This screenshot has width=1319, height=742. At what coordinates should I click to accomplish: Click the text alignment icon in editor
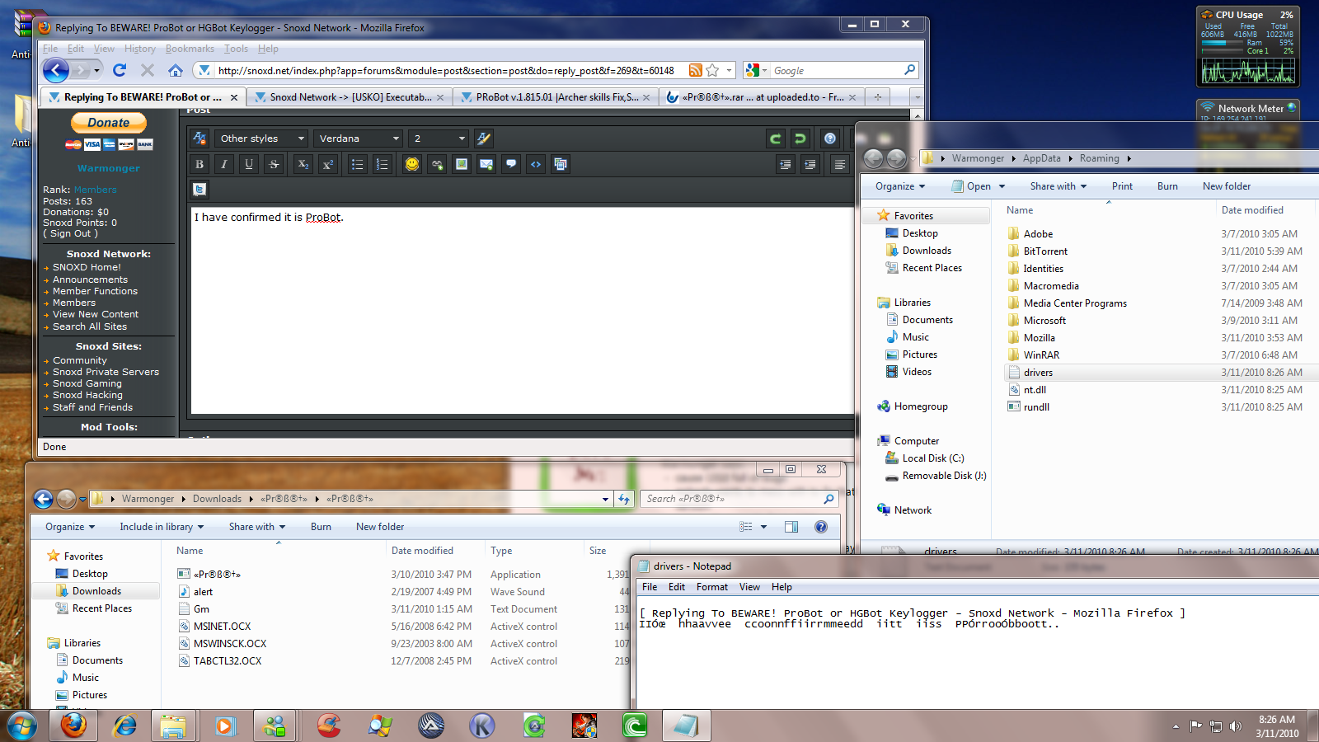[839, 164]
